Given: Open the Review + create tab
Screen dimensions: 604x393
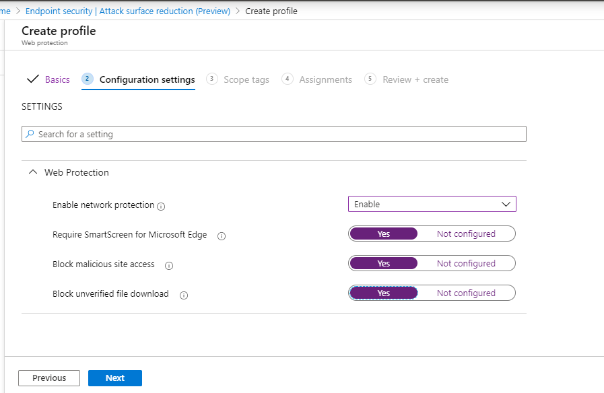Looking at the screenshot, I should coord(415,79).
